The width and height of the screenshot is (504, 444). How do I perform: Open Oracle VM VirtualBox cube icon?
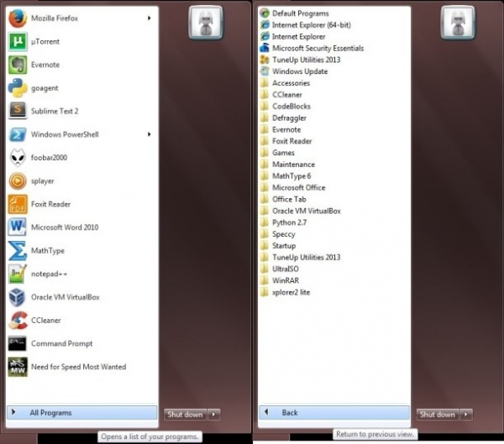click(x=18, y=297)
